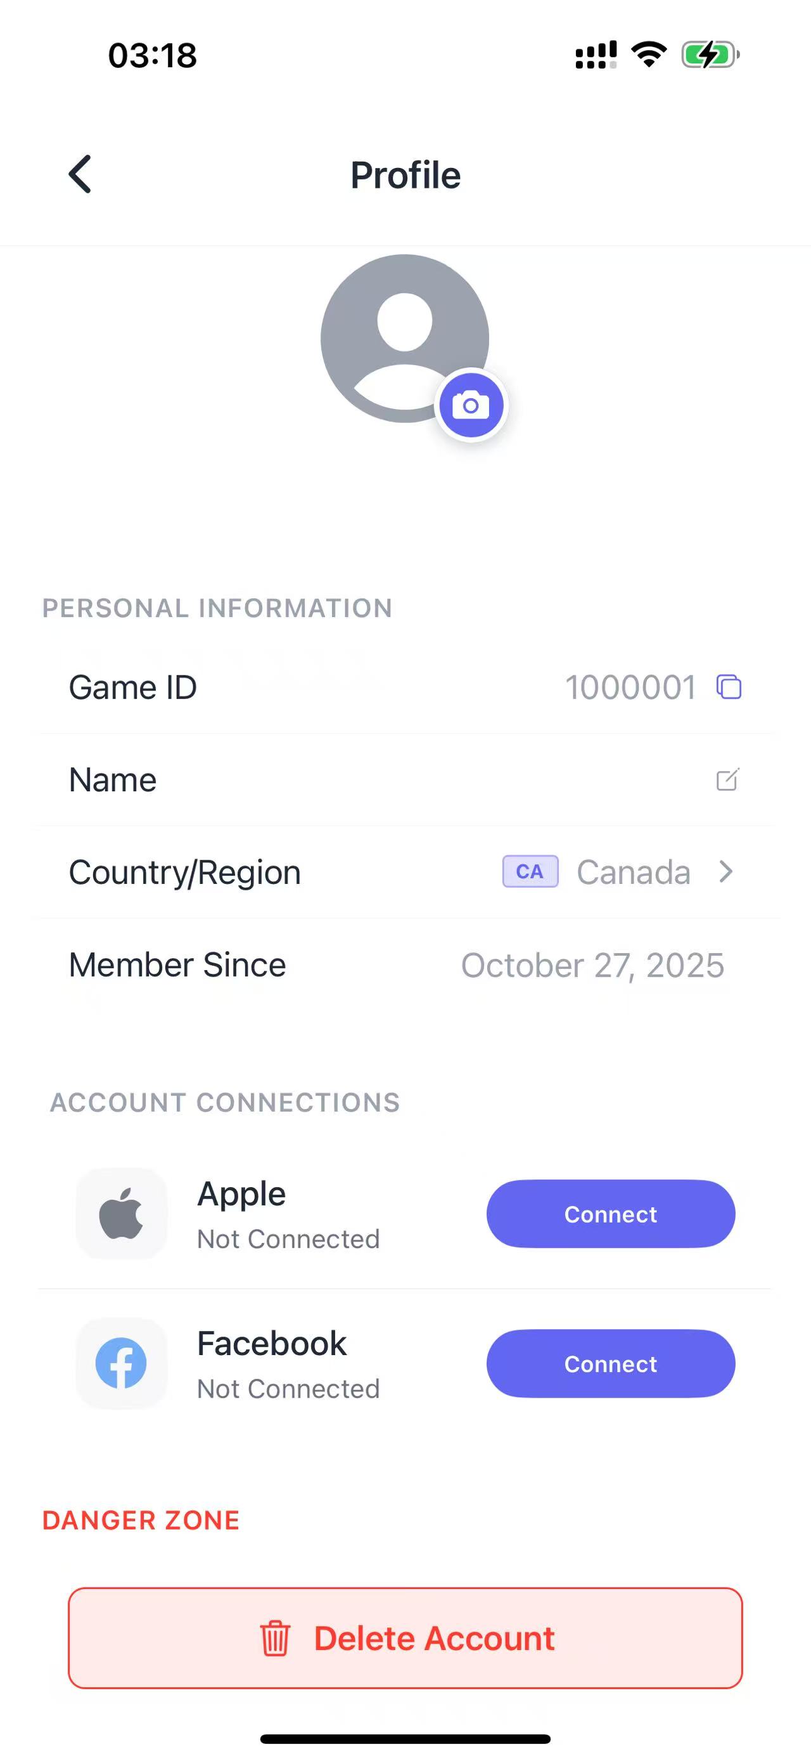The width and height of the screenshot is (811, 1759).
Task: Open Country/Region chevron arrow
Action: (x=727, y=872)
